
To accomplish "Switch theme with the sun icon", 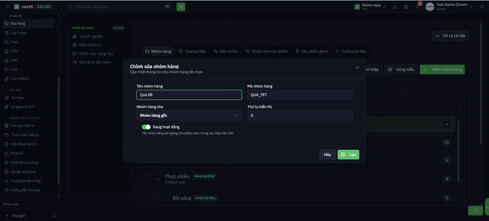I will click(x=482, y=7).
